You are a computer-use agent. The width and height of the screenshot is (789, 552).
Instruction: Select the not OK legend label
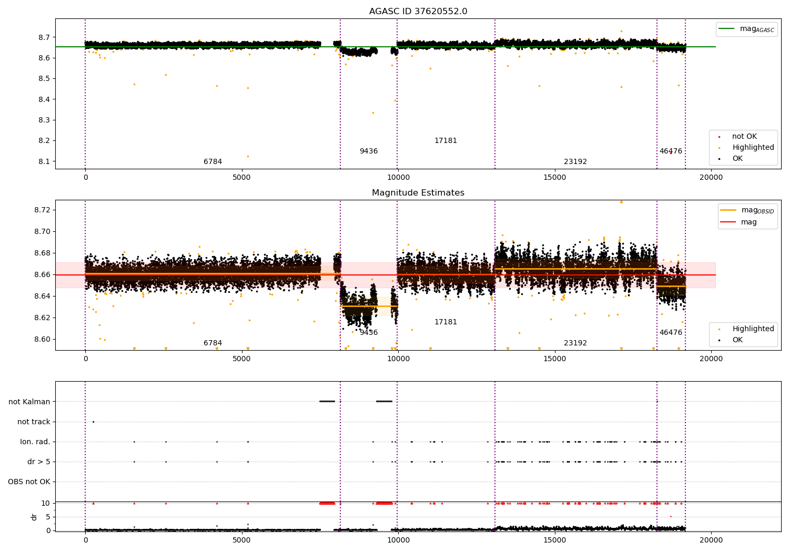[x=744, y=137]
